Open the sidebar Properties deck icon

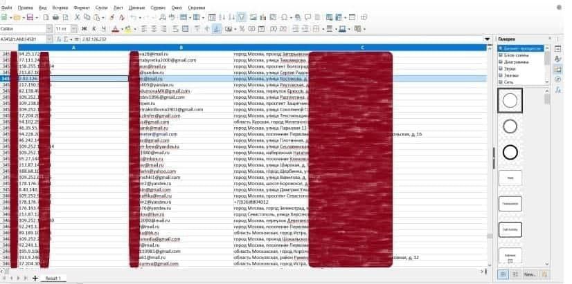tap(557, 49)
